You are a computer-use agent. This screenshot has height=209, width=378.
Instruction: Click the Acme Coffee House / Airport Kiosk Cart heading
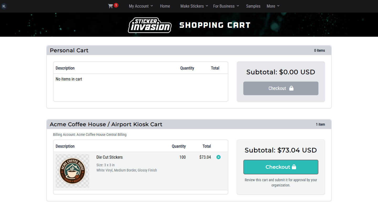(x=106, y=124)
